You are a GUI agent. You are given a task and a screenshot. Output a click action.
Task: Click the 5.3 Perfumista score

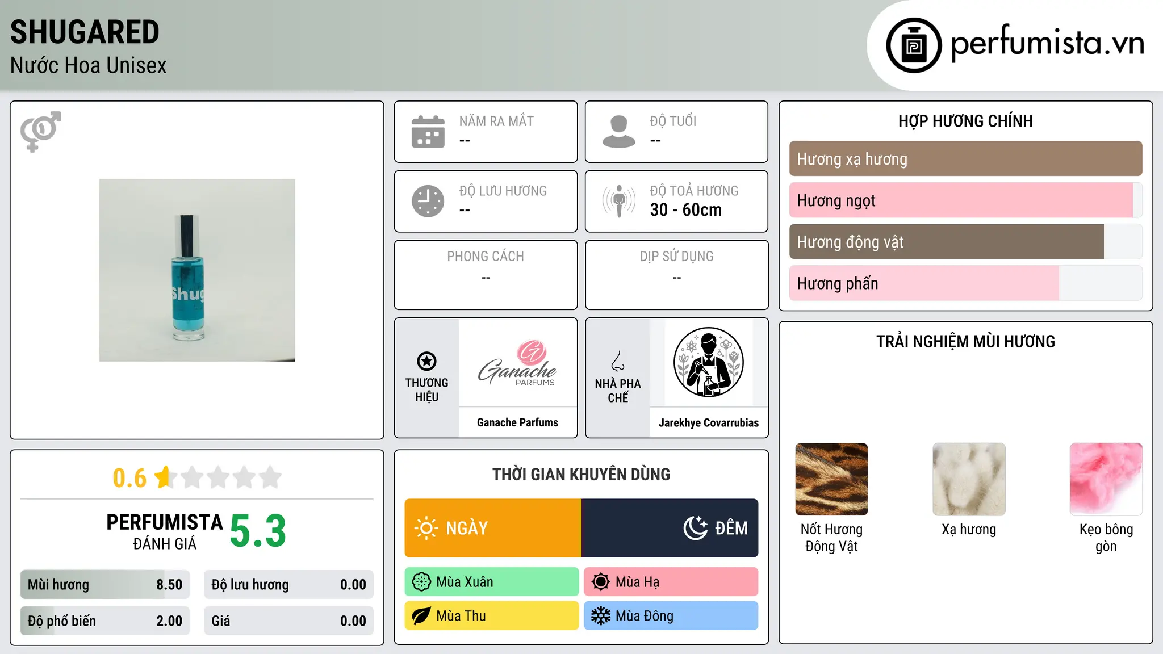pos(258,531)
